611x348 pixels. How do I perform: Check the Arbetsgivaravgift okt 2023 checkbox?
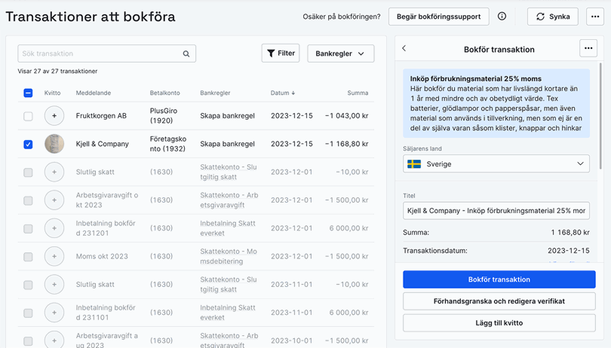click(28, 201)
